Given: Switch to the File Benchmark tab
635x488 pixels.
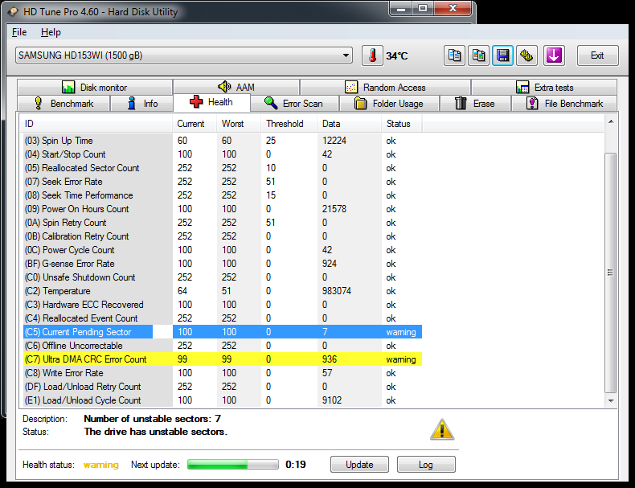Looking at the screenshot, I should coord(564,103).
